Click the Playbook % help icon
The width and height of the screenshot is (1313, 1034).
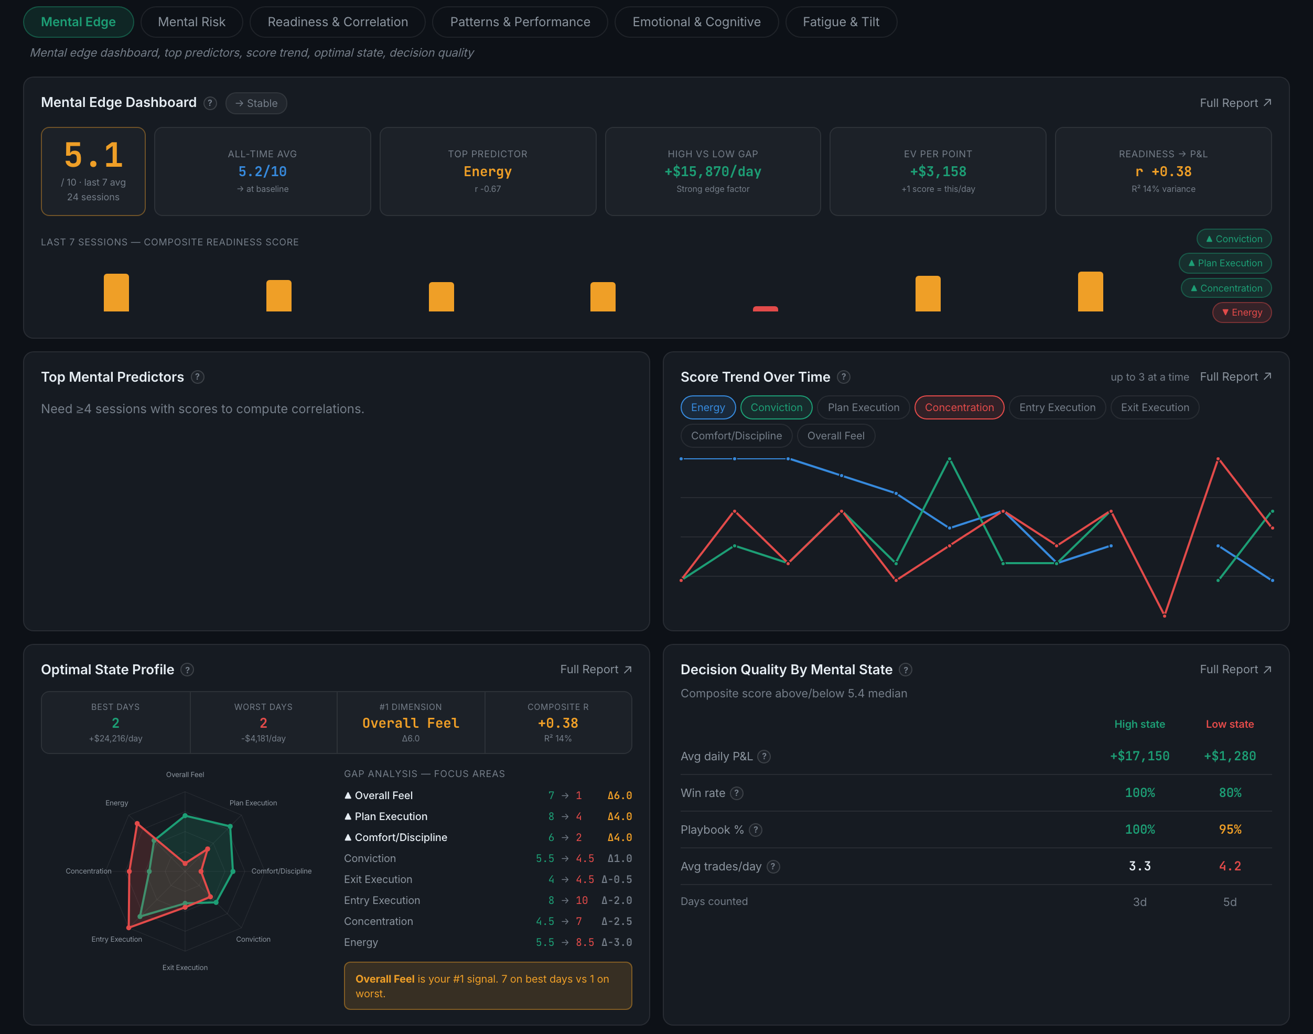point(756,830)
